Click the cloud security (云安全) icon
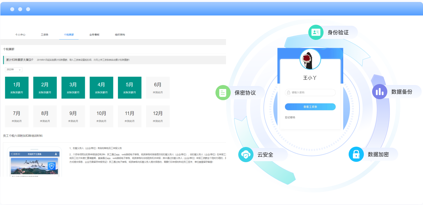Image resolution: width=423 pixels, height=205 pixels. click(x=246, y=155)
